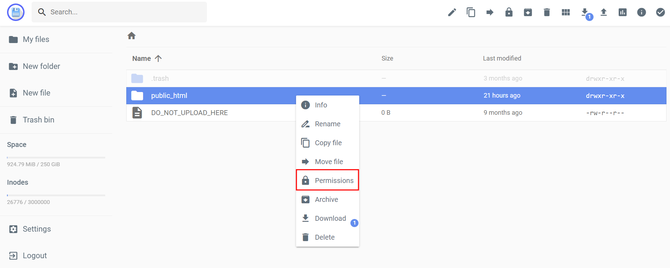Image resolution: width=670 pixels, height=268 pixels.
Task: Open Trash bin in the sidebar
Action: [x=38, y=120]
